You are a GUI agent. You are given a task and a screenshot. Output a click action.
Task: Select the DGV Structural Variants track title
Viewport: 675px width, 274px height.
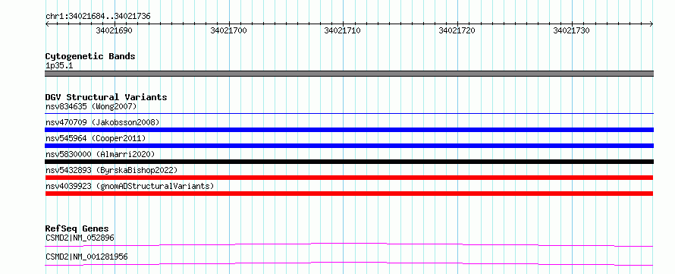pyautogui.click(x=106, y=97)
